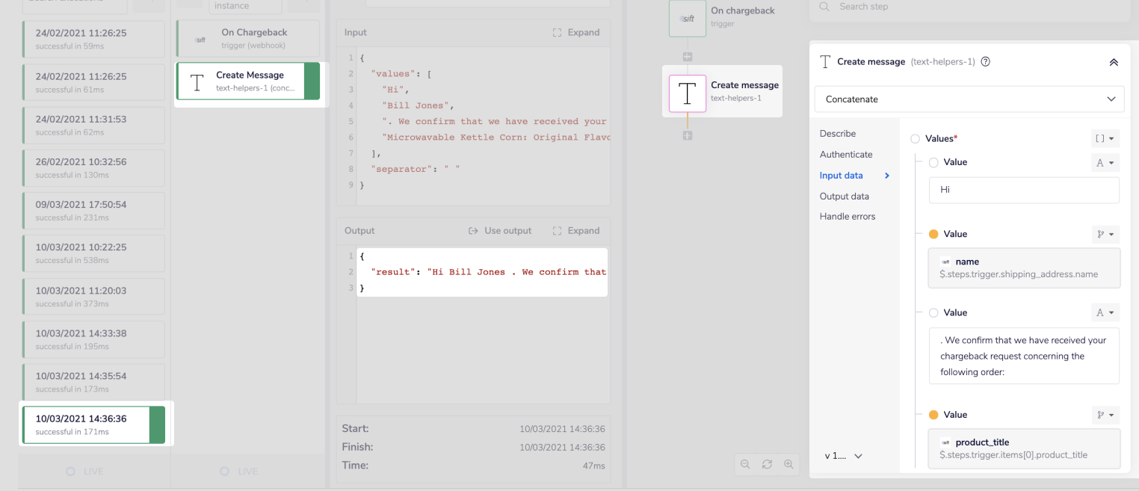Image resolution: width=1139 pixels, height=491 pixels.
Task: Click Use output in Output panel
Action: tap(499, 231)
